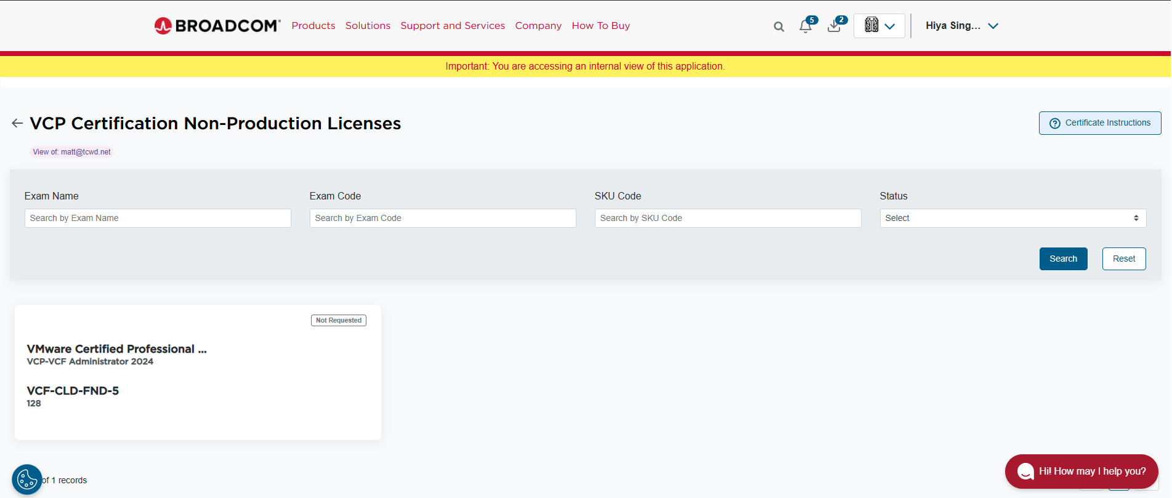Open the 'How may I help you' chat

pyautogui.click(x=1081, y=472)
